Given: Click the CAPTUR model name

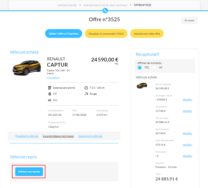Looking at the screenshot, I should click(57, 65).
